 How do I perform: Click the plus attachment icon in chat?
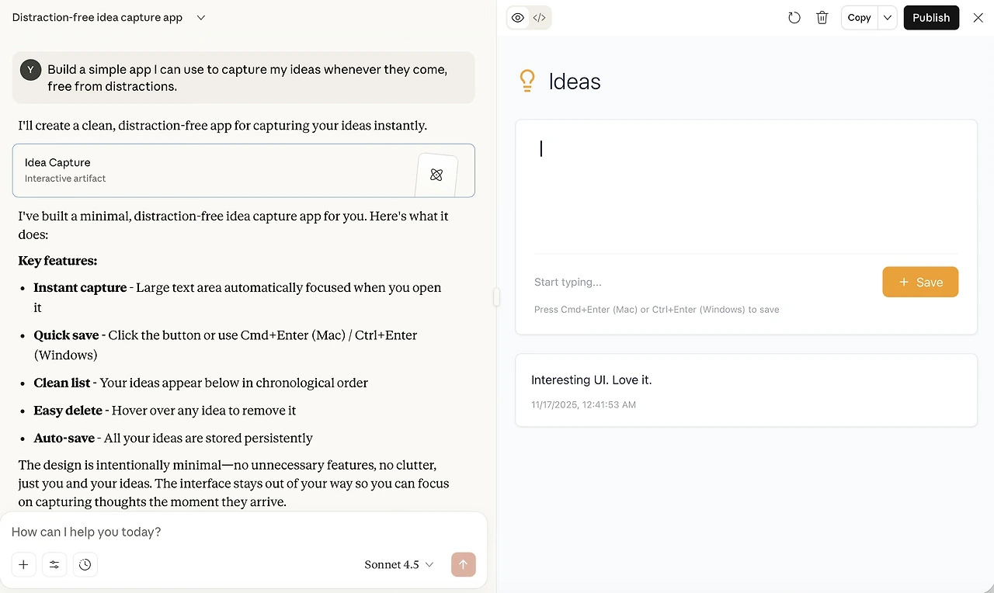[x=23, y=565]
